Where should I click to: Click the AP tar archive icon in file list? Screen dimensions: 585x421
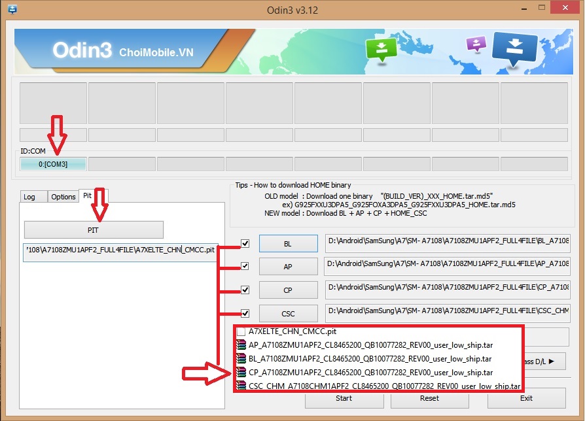click(241, 345)
